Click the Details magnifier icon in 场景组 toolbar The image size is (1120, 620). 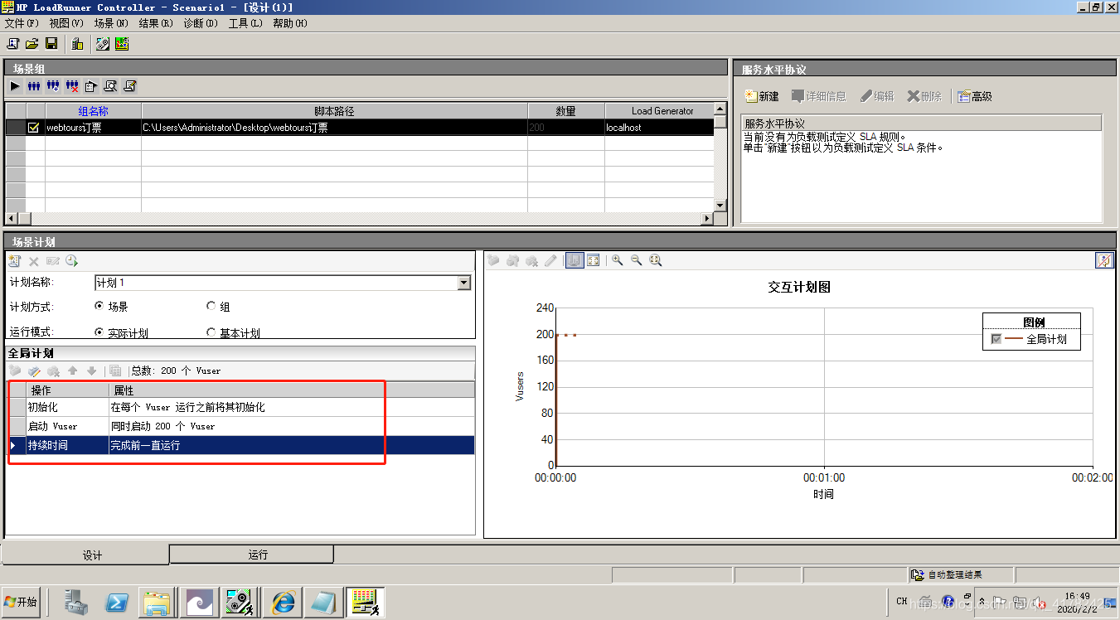(110, 85)
